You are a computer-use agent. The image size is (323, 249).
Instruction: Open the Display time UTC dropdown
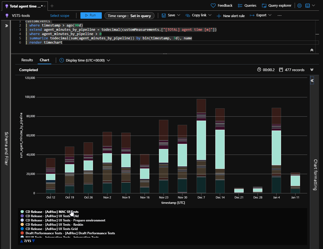pos(108,60)
